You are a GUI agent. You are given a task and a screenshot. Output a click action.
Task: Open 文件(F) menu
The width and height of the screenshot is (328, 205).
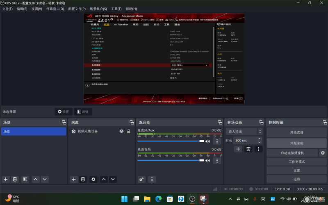[7, 9]
